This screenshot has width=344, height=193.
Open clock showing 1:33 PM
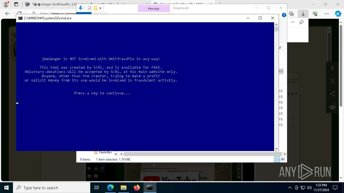(x=321, y=188)
